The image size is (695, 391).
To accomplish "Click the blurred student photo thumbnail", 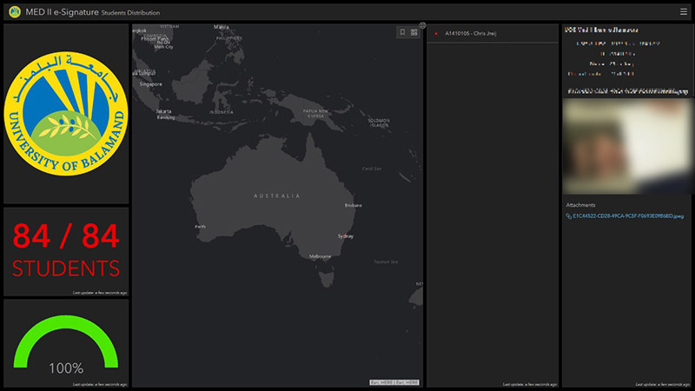I will (627, 146).
